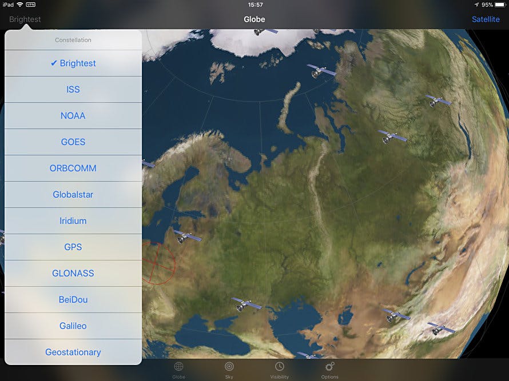Select the Galileo constellation
Image resolution: width=509 pixels, height=381 pixels.
point(73,326)
